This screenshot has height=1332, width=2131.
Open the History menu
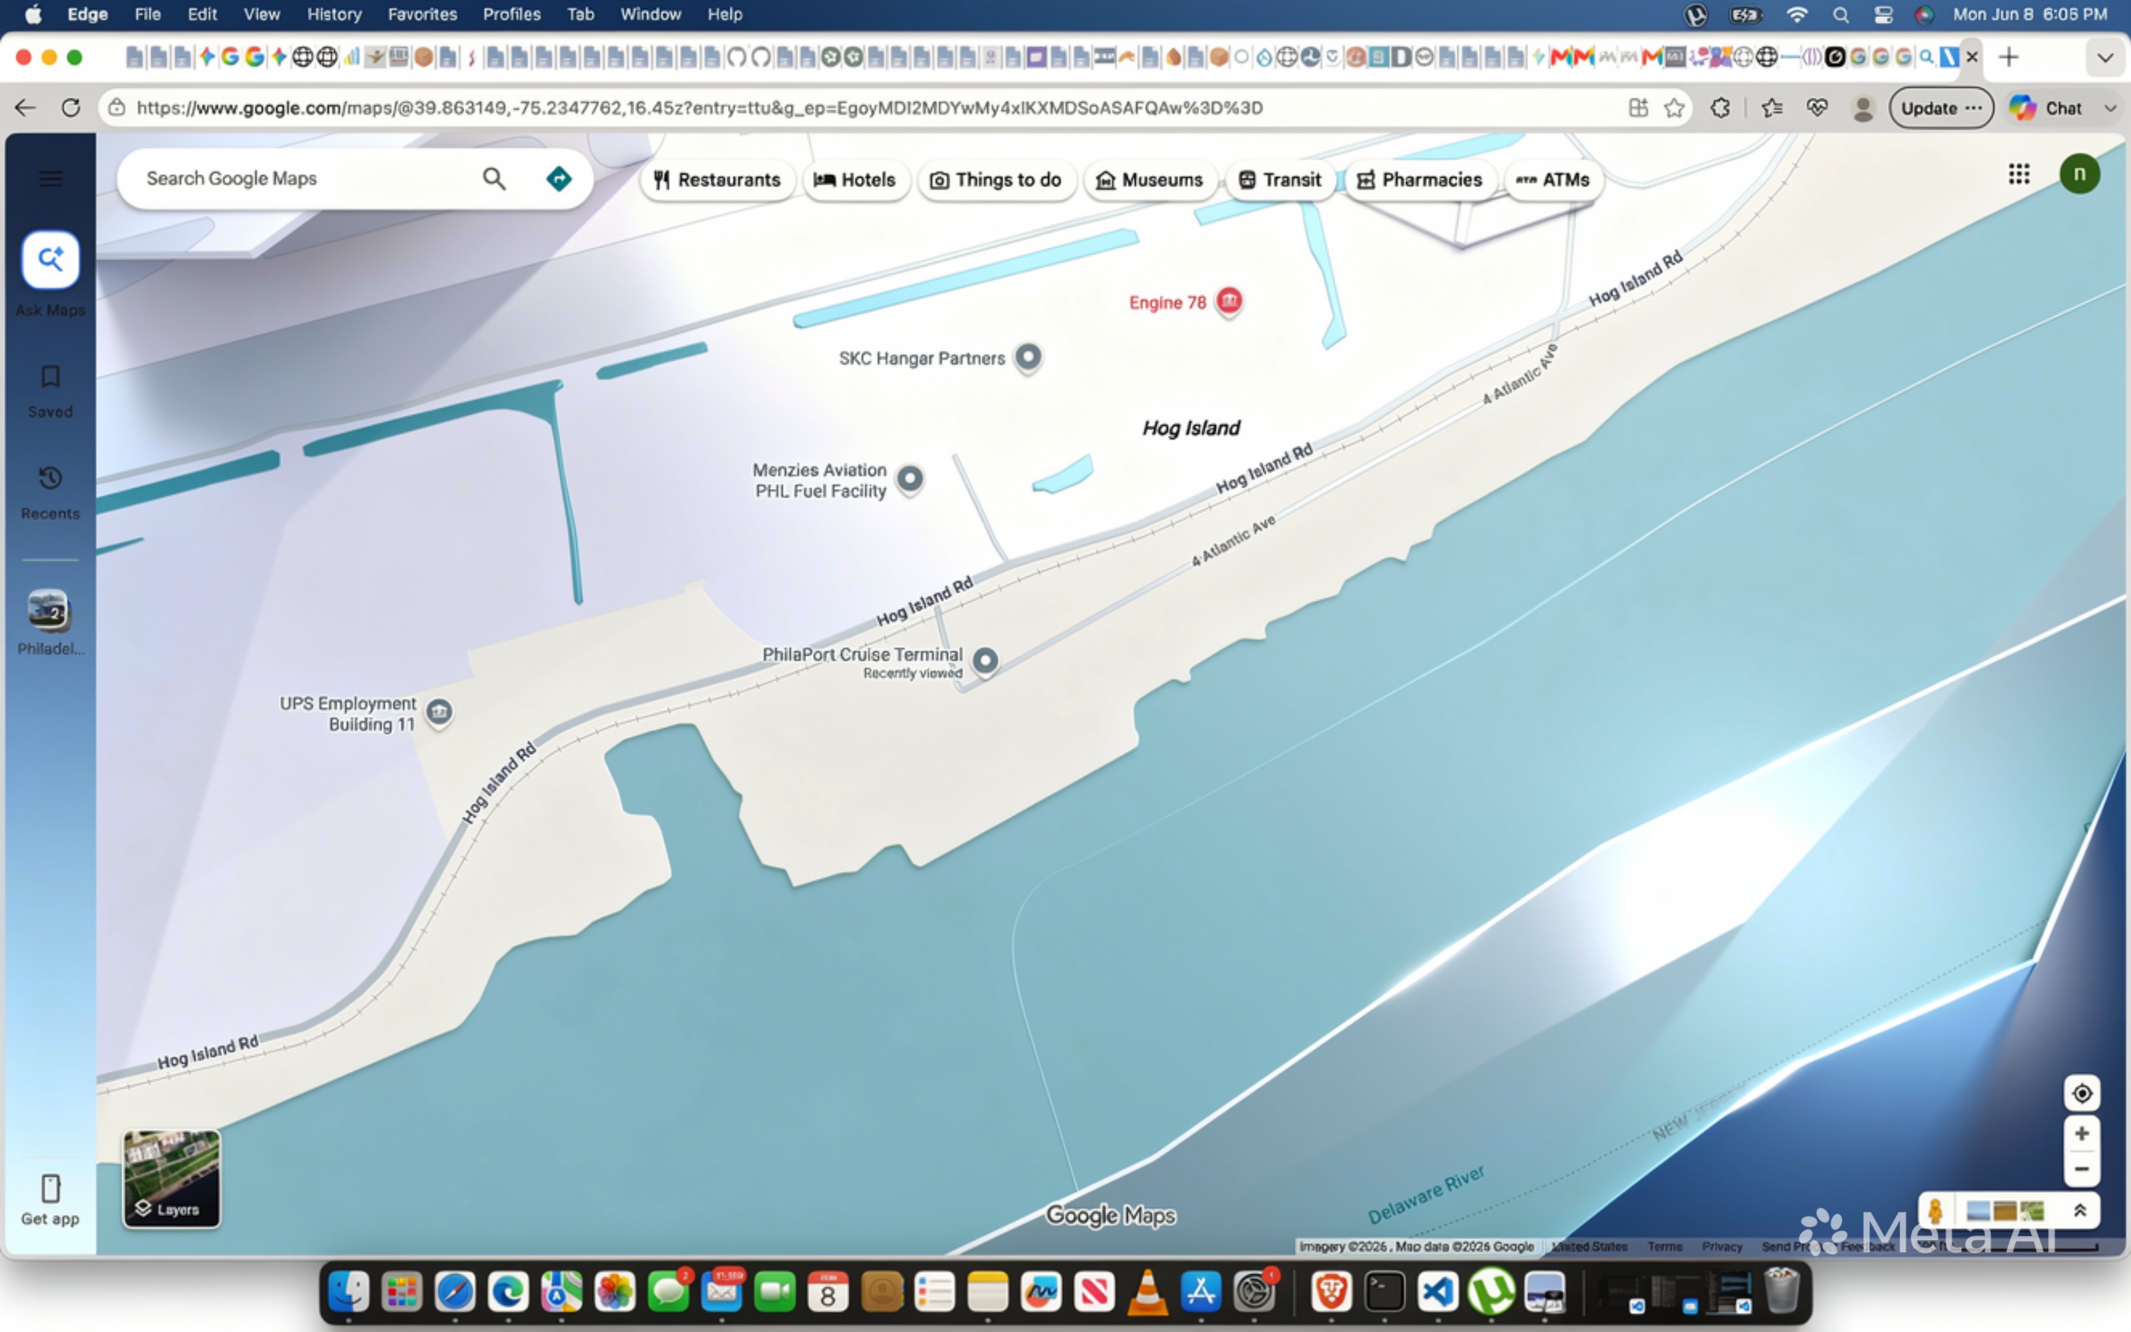tap(334, 14)
